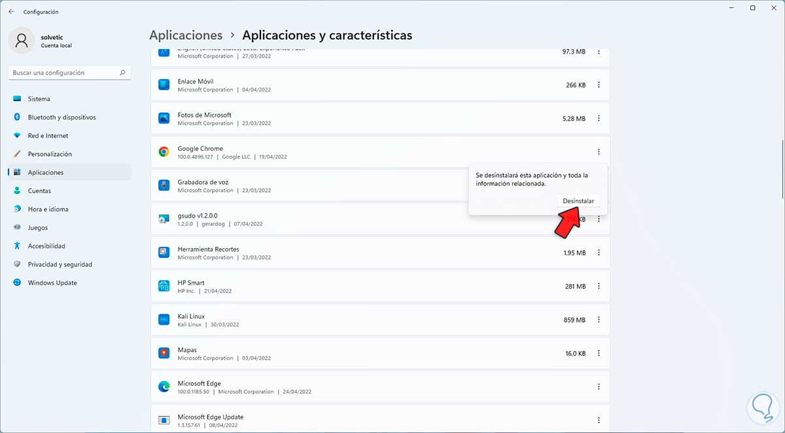Open three-dot menu for Enlace Móvil
Image resolution: width=785 pixels, height=433 pixels.
coord(599,85)
